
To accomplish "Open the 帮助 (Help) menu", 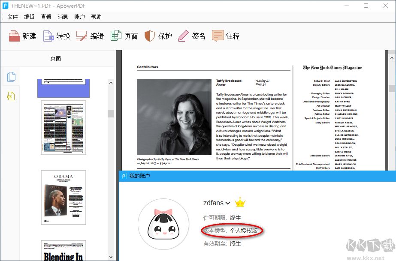I will (x=97, y=16).
